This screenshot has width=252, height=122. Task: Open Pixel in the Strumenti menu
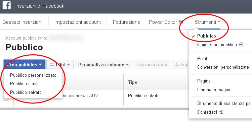[202, 59]
